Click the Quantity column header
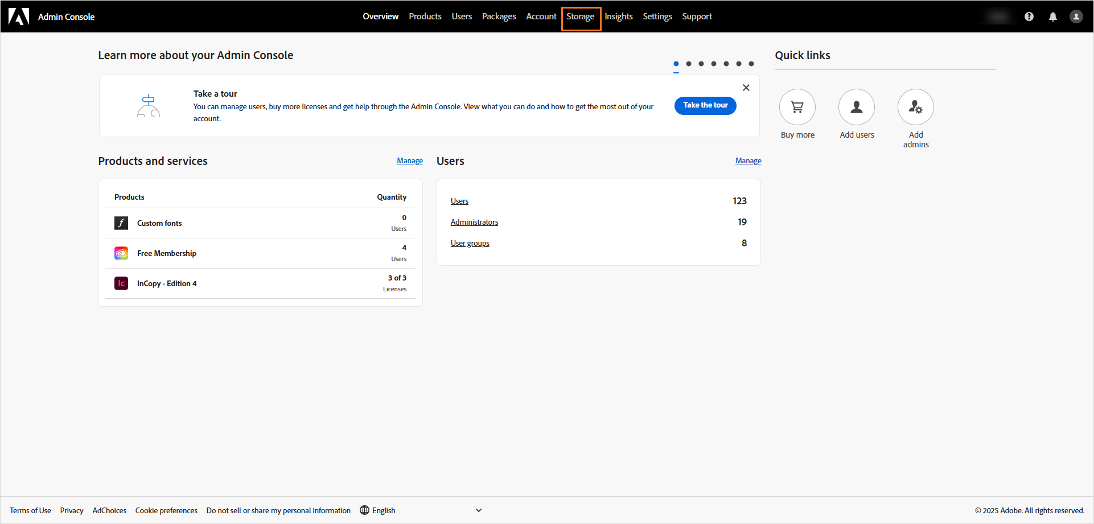This screenshot has width=1094, height=524. [x=392, y=197]
